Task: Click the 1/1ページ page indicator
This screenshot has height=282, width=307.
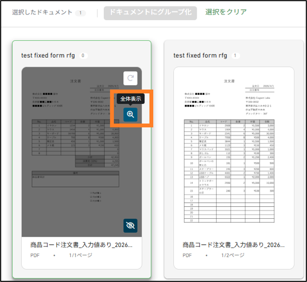Action: click(80, 255)
